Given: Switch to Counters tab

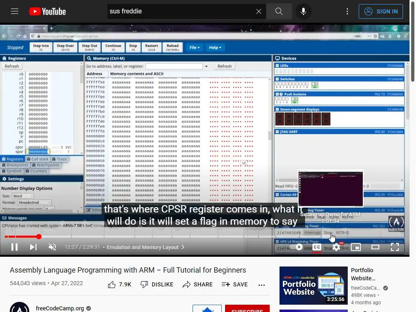Looking at the screenshot, I should click(36, 171).
